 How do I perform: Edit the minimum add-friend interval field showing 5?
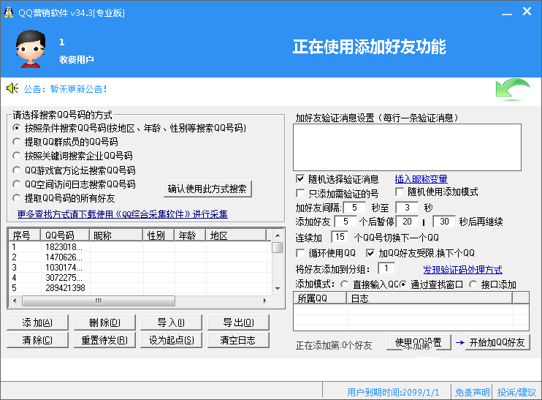[x=355, y=208]
